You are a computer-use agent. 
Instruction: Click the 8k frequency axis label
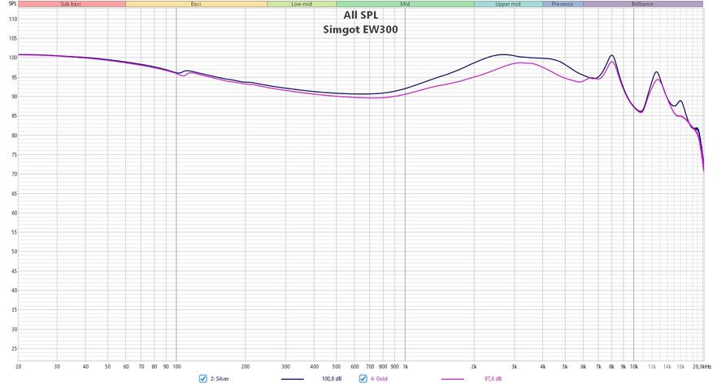coord(611,366)
